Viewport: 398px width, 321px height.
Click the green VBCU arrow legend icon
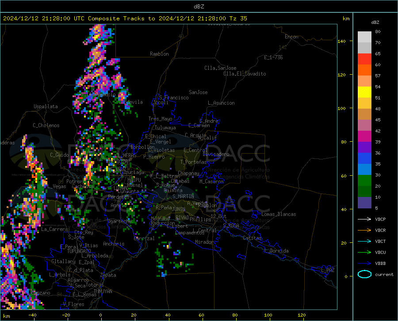[364, 252]
